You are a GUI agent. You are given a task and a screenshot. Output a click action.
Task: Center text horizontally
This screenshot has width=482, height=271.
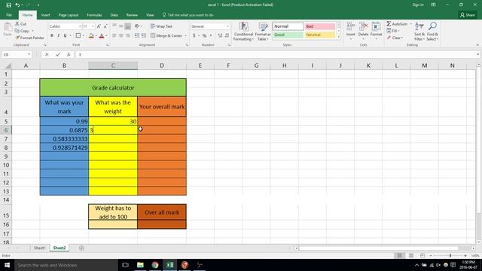(121, 35)
